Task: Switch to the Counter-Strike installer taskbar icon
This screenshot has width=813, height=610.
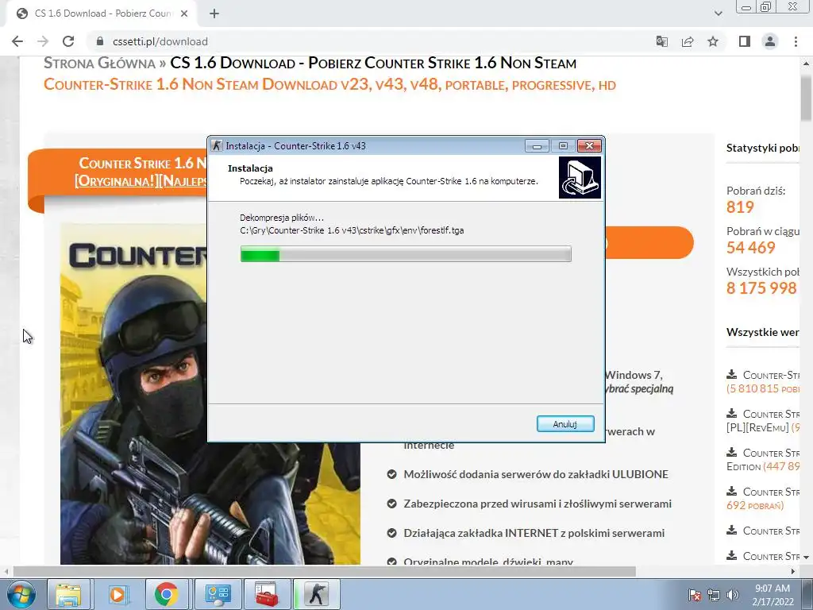Action: point(316,594)
